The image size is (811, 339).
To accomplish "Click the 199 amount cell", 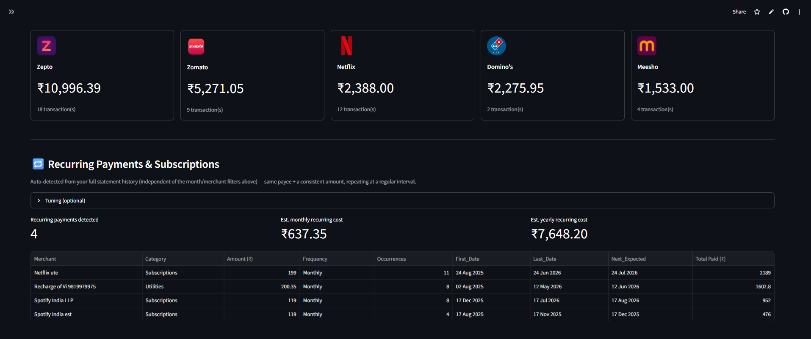I will pyautogui.click(x=262, y=273).
